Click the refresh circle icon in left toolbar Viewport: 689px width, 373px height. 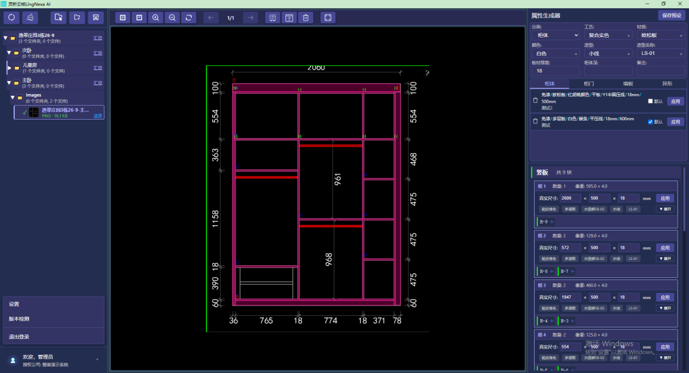click(11, 17)
